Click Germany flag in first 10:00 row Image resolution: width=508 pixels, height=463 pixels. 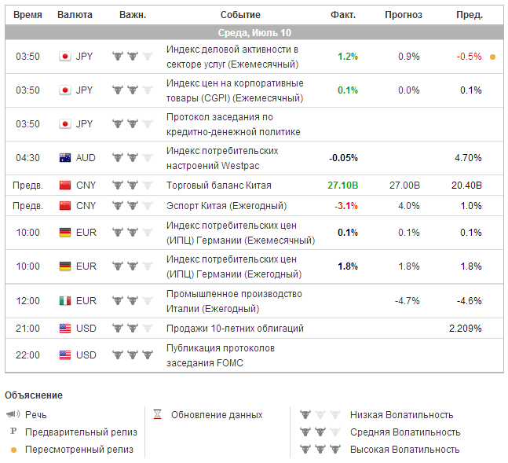(x=65, y=233)
